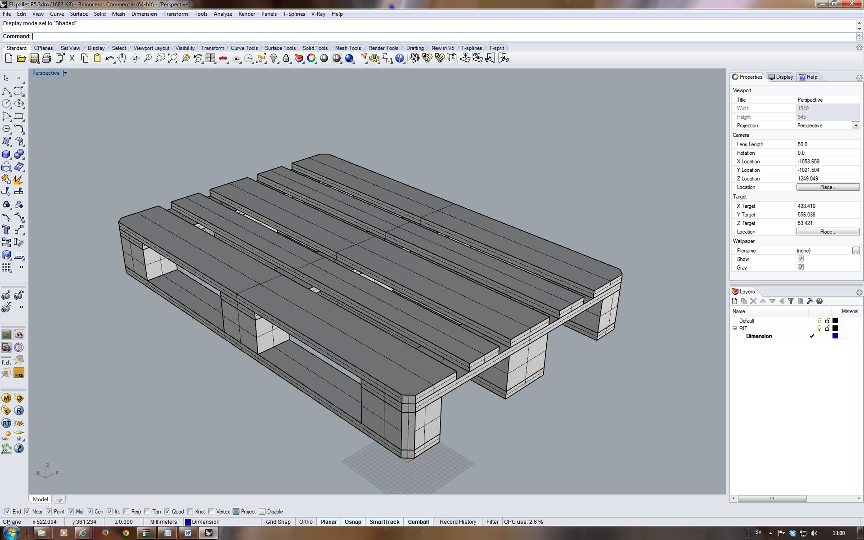Image resolution: width=864 pixels, height=540 pixels.
Task: Open the Surface menu
Action: (79, 14)
